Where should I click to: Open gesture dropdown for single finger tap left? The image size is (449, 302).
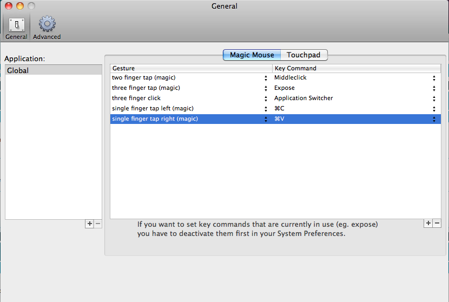pos(266,109)
